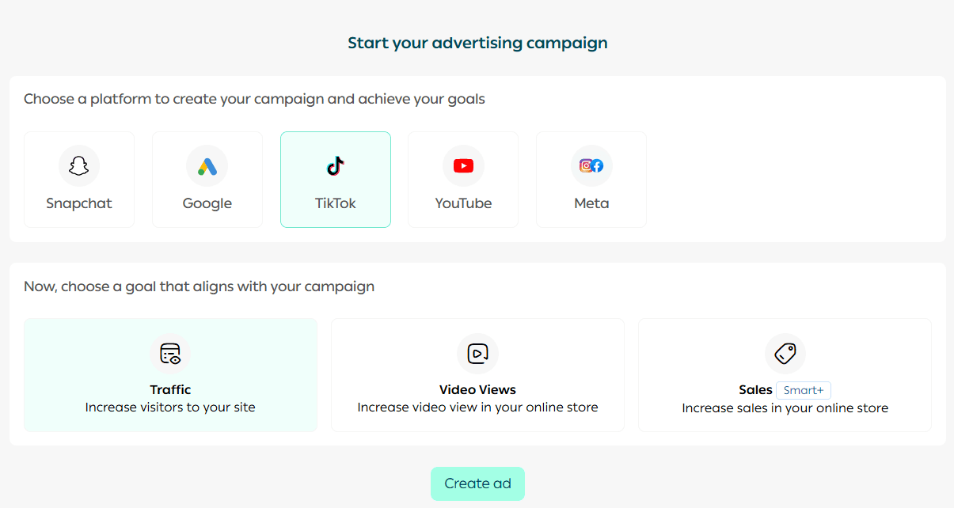Click "Increase visitors to your site" text

[x=170, y=408]
